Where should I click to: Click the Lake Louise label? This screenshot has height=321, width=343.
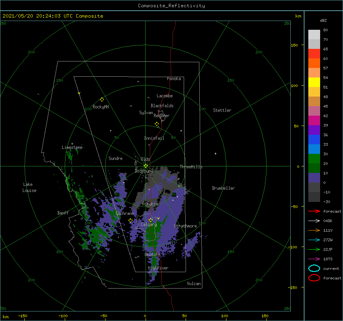click(29, 187)
